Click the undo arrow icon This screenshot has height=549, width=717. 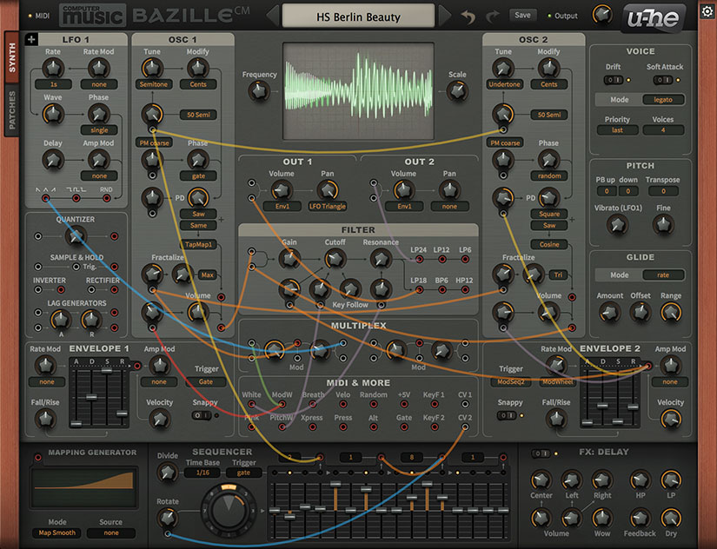[469, 15]
